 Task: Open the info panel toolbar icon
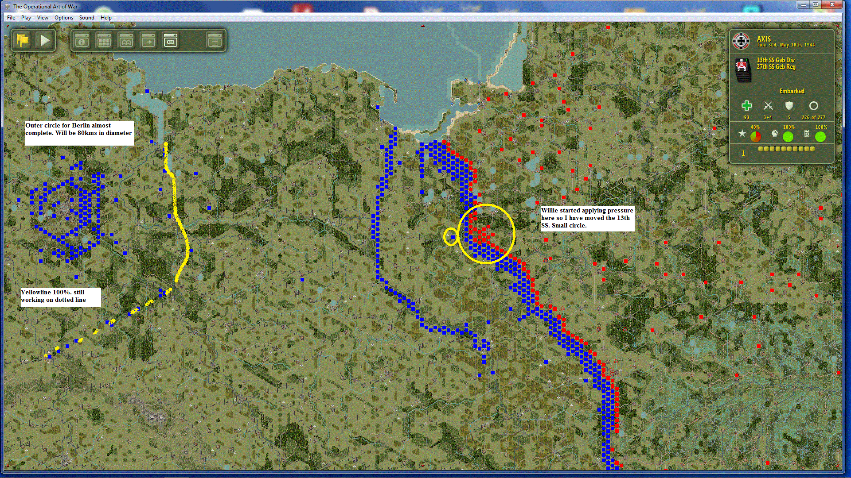coord(82,41)
